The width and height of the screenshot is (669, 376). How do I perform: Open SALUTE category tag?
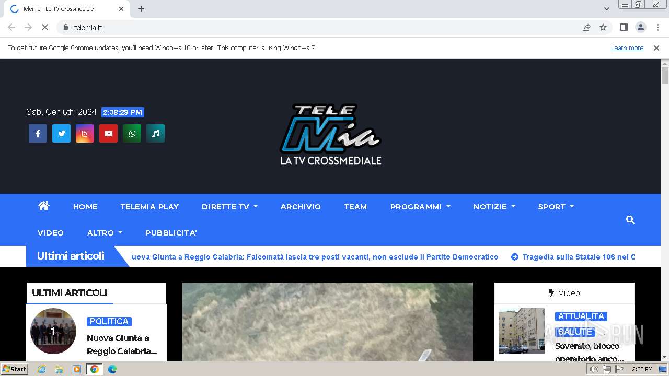pyautogui.click(x=575, y=332)
